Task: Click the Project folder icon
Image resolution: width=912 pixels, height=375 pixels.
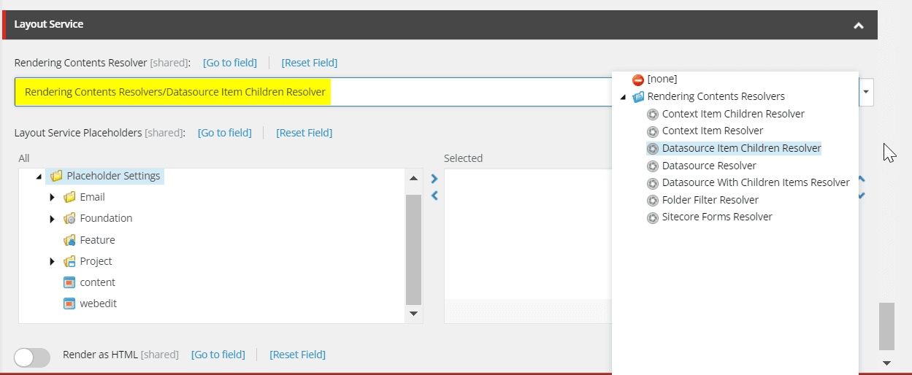Action: click(69, 261)
